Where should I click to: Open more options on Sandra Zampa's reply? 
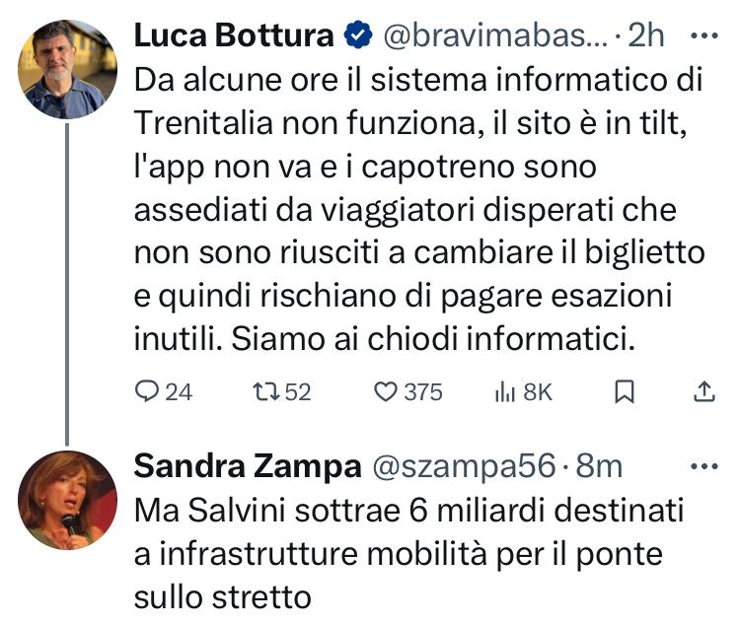tap(704, 466)
